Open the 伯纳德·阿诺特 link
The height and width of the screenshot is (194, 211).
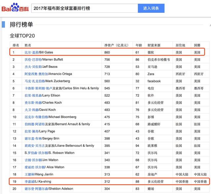(35, 124)
